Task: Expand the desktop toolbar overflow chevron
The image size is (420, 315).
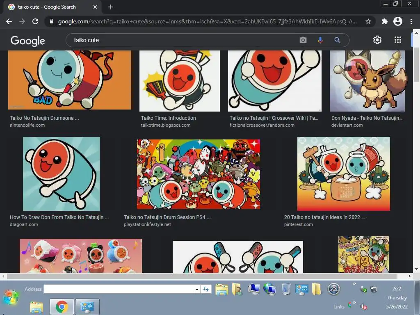Action: (354, 284)
